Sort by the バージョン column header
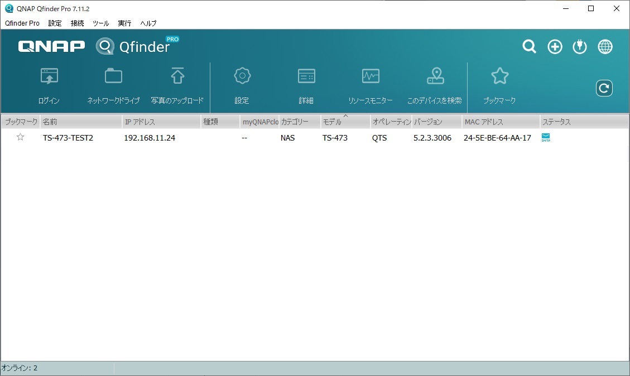The image size is (630, 376). (437, 122)
